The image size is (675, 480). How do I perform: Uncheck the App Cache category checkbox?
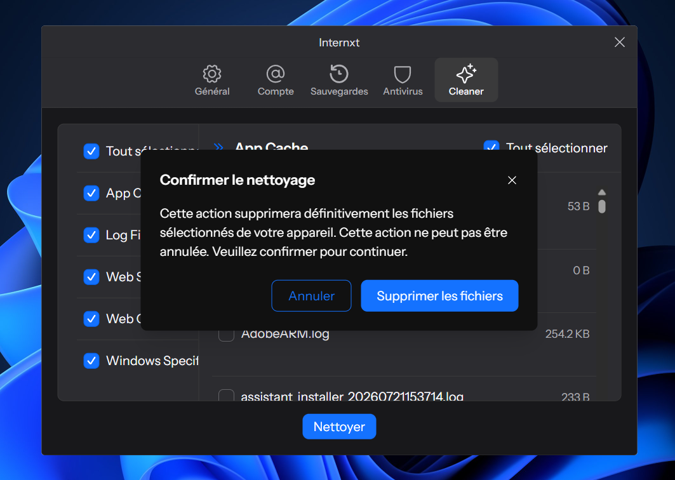pyautogui.click(x=91, y=193)
